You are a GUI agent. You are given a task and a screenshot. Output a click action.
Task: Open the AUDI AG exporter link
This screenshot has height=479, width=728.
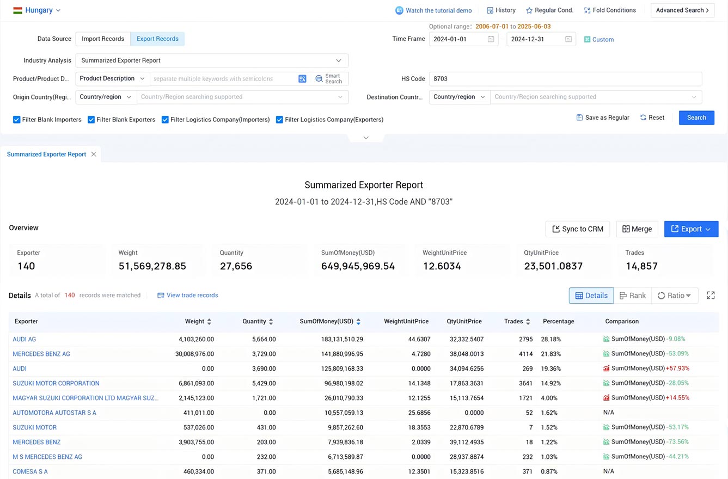24,339
